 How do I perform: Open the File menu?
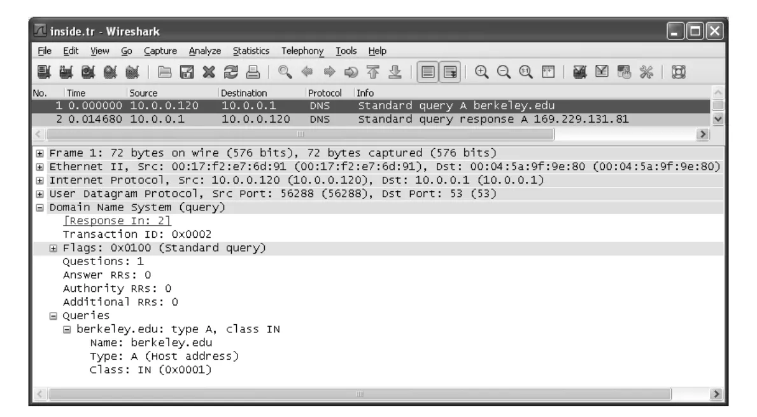pyautogui.click(x=45, y=51)
